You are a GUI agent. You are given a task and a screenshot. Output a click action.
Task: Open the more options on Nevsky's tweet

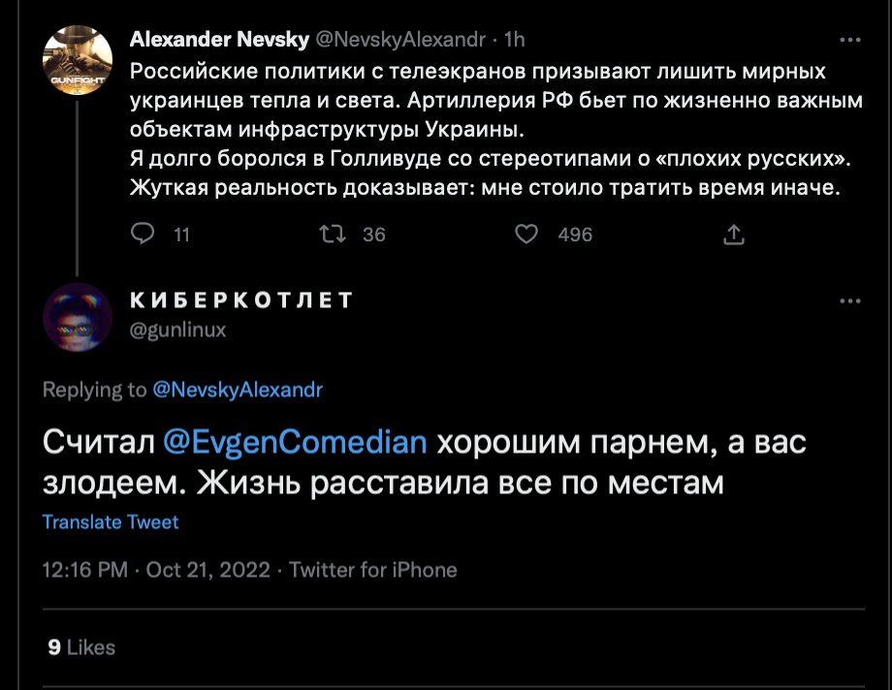tap(849, 40)
